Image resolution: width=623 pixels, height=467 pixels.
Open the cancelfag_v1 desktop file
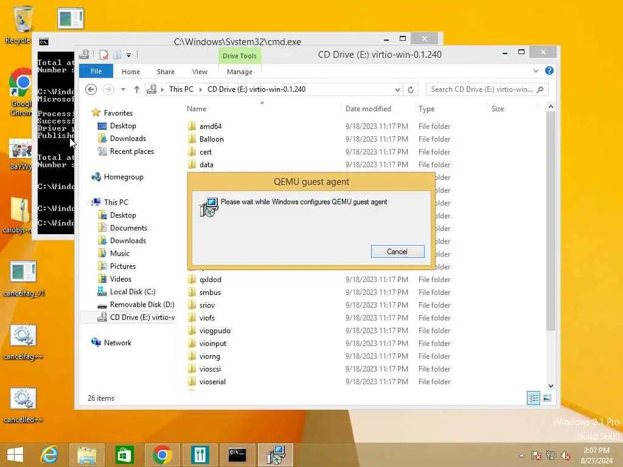click(x=23, y=278)
